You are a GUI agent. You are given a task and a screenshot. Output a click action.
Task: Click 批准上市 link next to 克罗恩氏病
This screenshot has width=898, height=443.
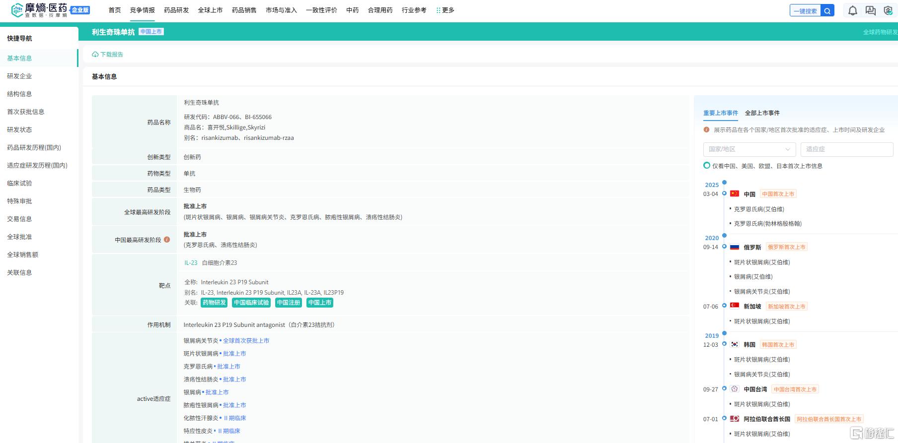[228, 367]
